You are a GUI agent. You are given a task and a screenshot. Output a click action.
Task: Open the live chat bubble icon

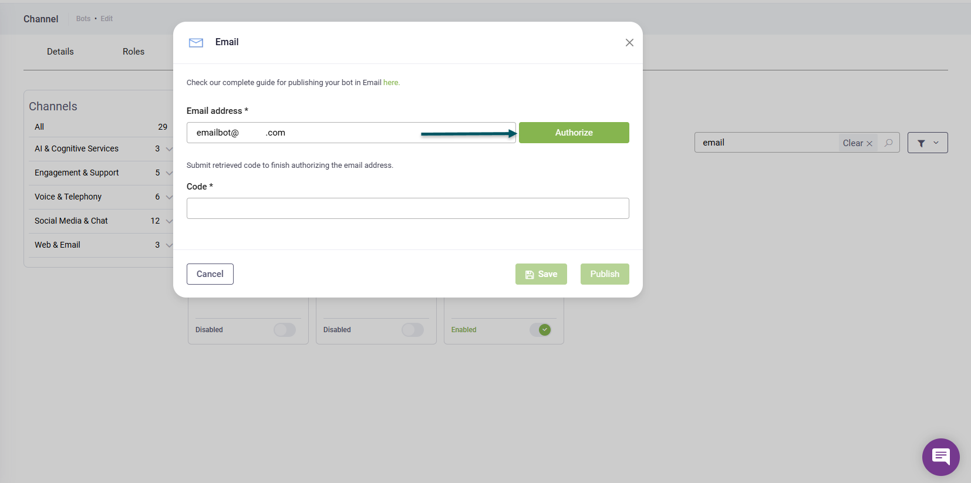click(940, 457)
